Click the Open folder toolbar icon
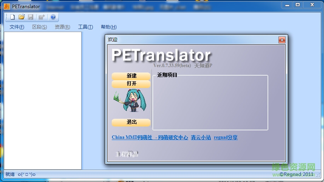The height and width of the screenshot is (182, 324). click(22, 17)
